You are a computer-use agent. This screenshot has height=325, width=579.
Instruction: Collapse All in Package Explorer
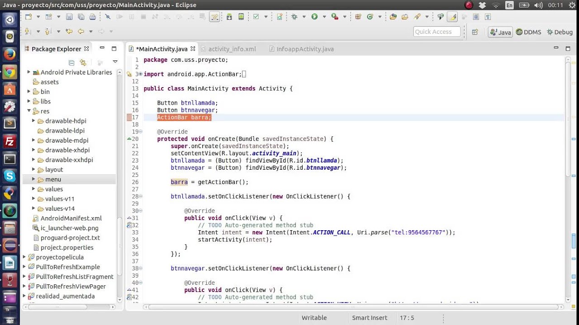[71, 62]
